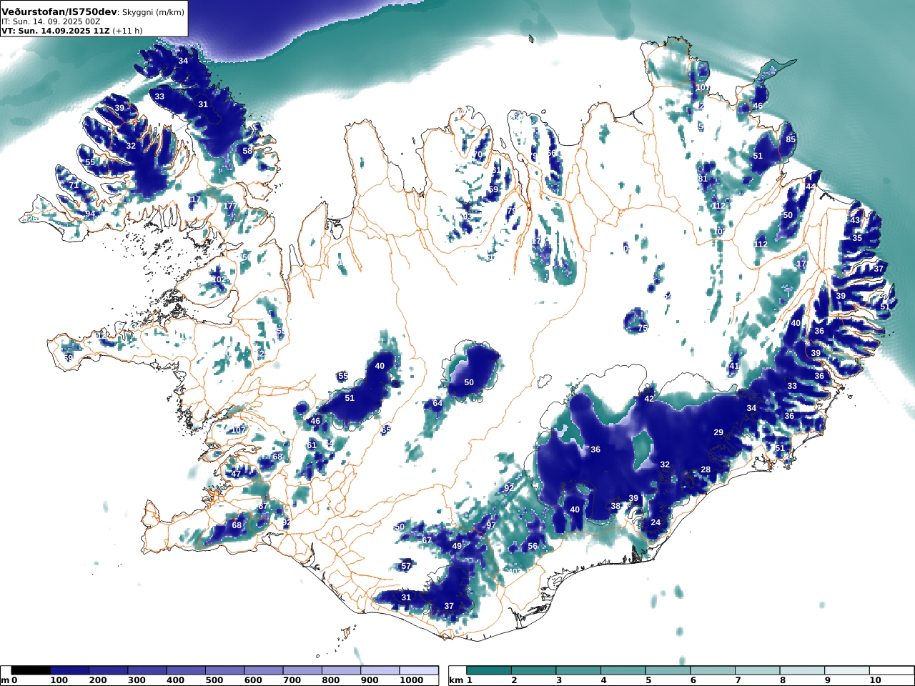Viewport: 915px width, 686px height.
Task: Click the '(+11 h)' forecast offset text
Action: point(129,31)
